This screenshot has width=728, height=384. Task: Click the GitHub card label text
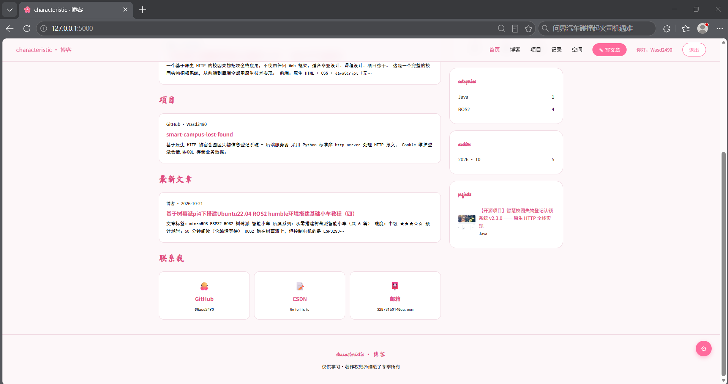coord(204,299)
